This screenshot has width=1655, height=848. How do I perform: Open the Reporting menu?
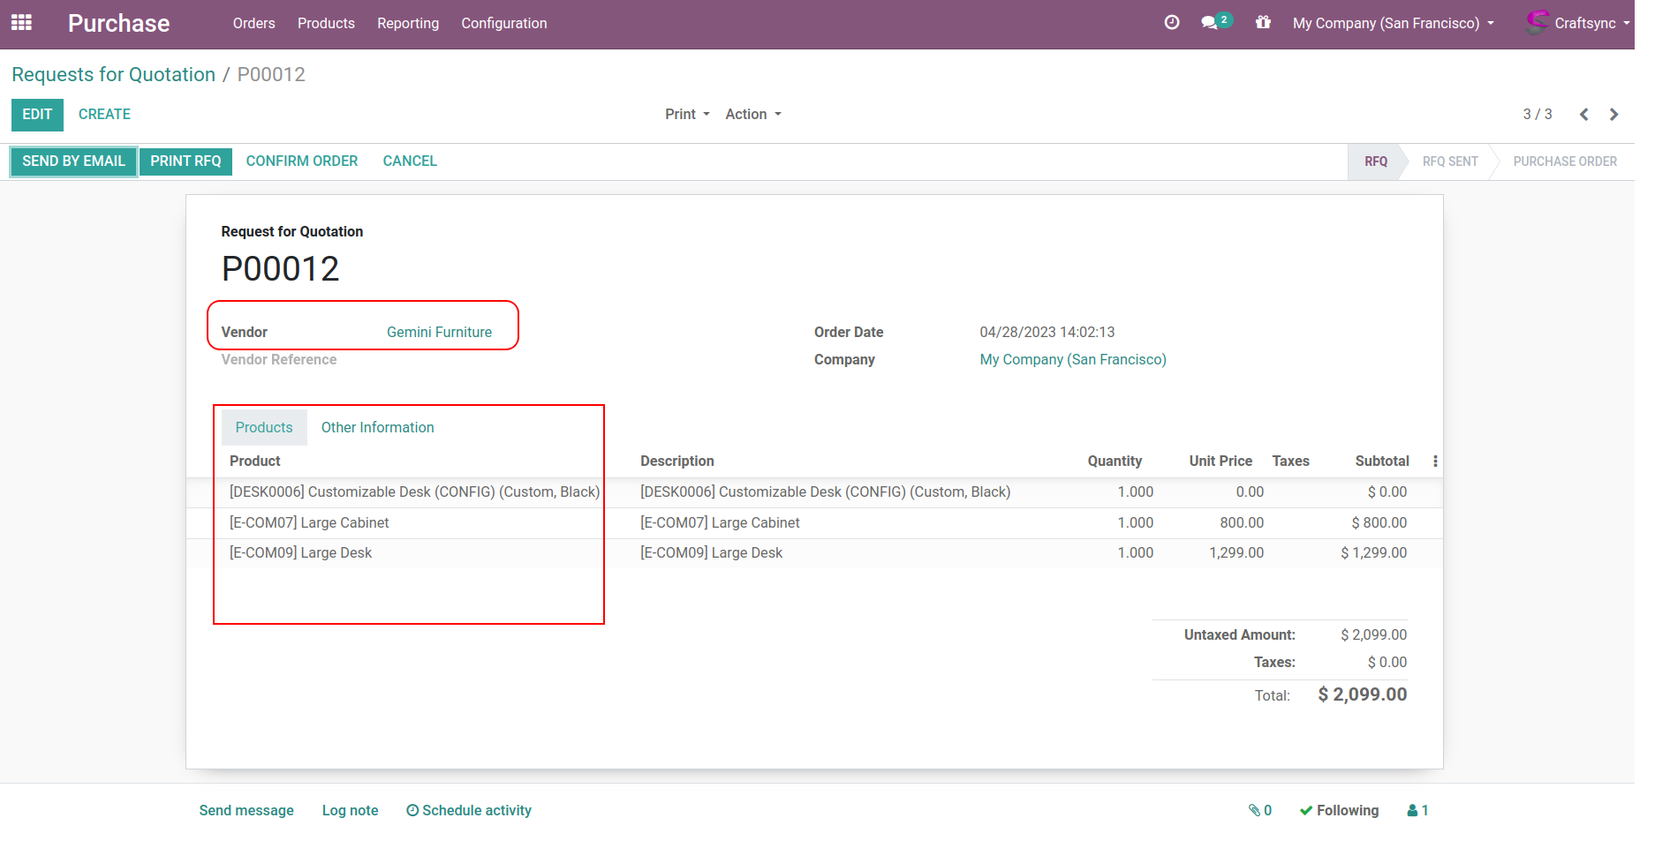coord(408,23)
